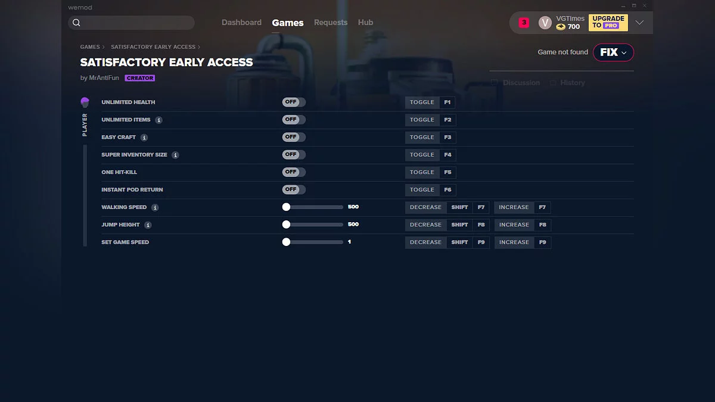Click the Satisfactory Early Access title
This screenshot has width=715, height=402.
pyautogui.click(x=167, y=63)
